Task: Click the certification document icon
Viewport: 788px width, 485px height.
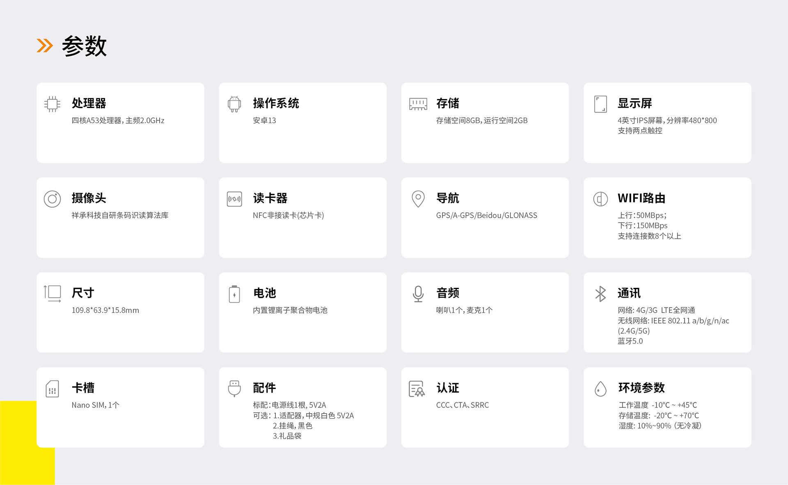Action: point(417,389)
